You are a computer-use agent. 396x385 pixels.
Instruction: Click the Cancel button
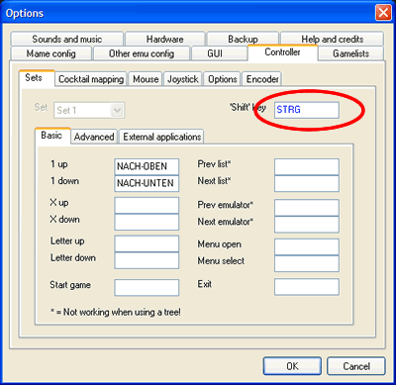point(356,366)
